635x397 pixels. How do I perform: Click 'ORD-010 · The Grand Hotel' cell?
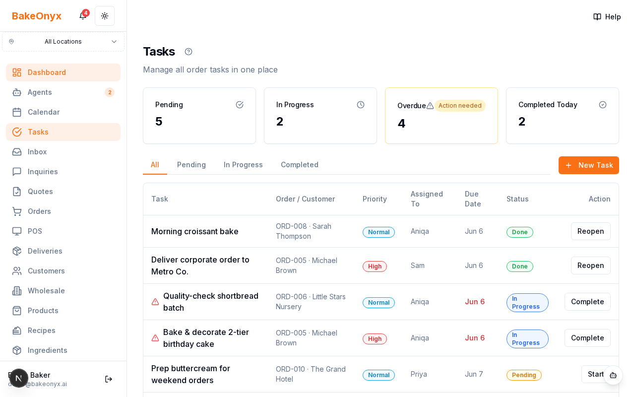[311, 374]
